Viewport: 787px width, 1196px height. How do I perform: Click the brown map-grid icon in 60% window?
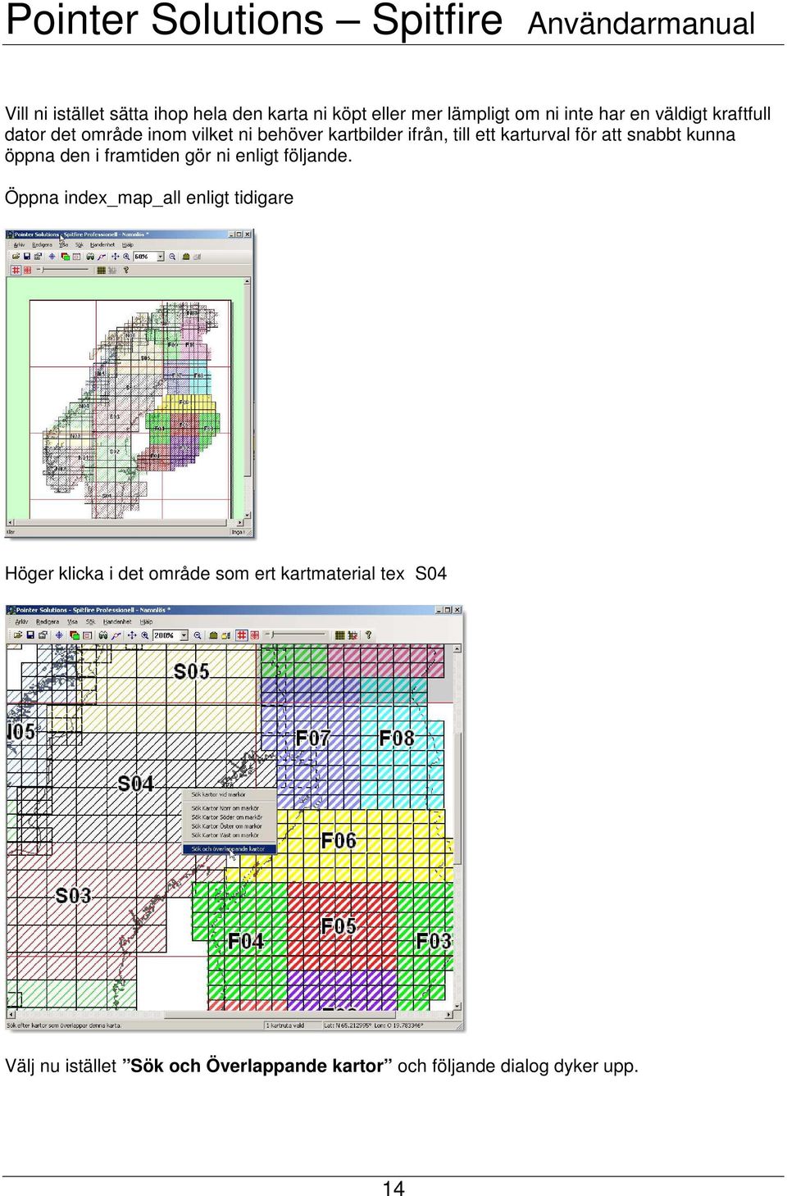point(101,270)
